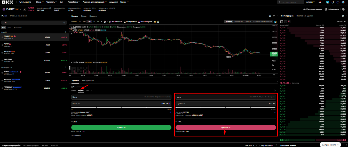This screenshot has height=147, width=348.
Task: Switch to the Обзор chart tab
Action: (84, 16)
